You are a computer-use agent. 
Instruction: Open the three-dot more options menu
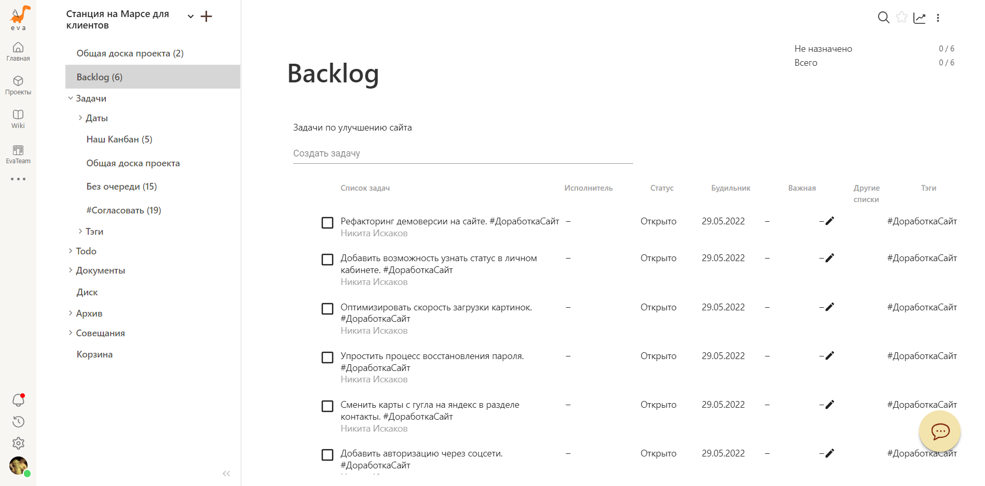coord(938,18)
